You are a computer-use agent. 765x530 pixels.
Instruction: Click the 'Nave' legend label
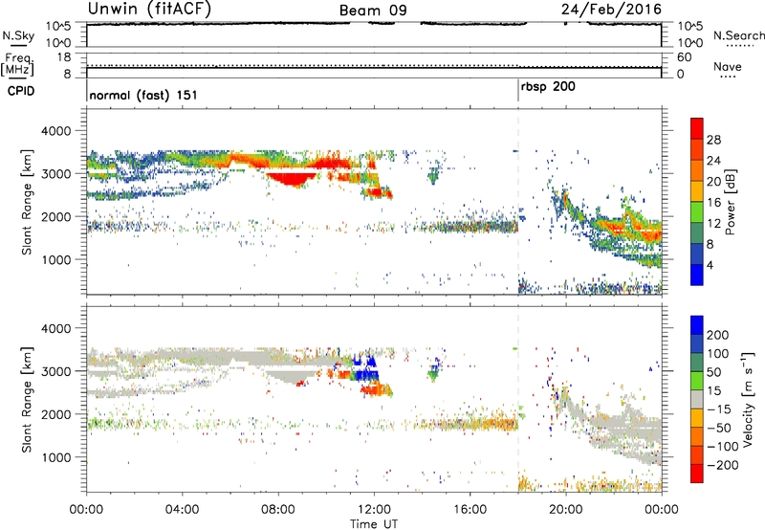coord(728,67)
